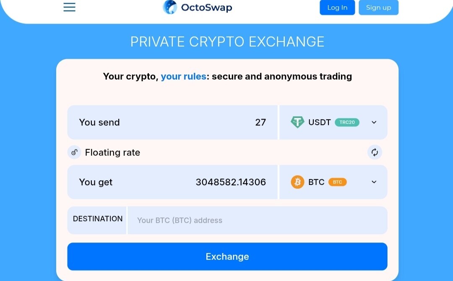Click the blue Exchange button
Viewport: 453px width, 281px height.
point(227,256)
